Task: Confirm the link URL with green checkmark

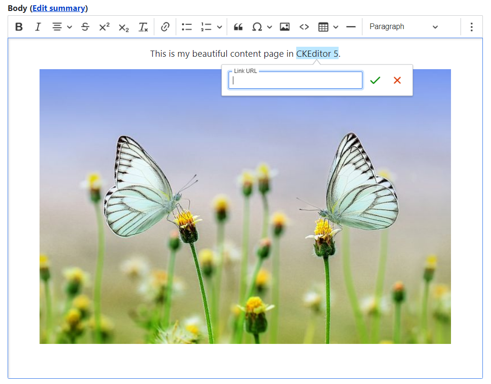Action: click(375, 80)
